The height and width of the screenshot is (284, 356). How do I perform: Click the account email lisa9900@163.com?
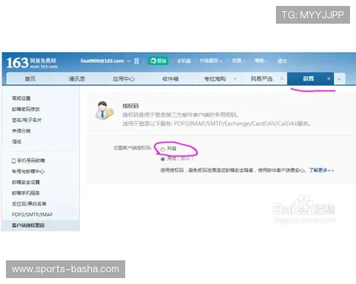(x=102, y=61)
